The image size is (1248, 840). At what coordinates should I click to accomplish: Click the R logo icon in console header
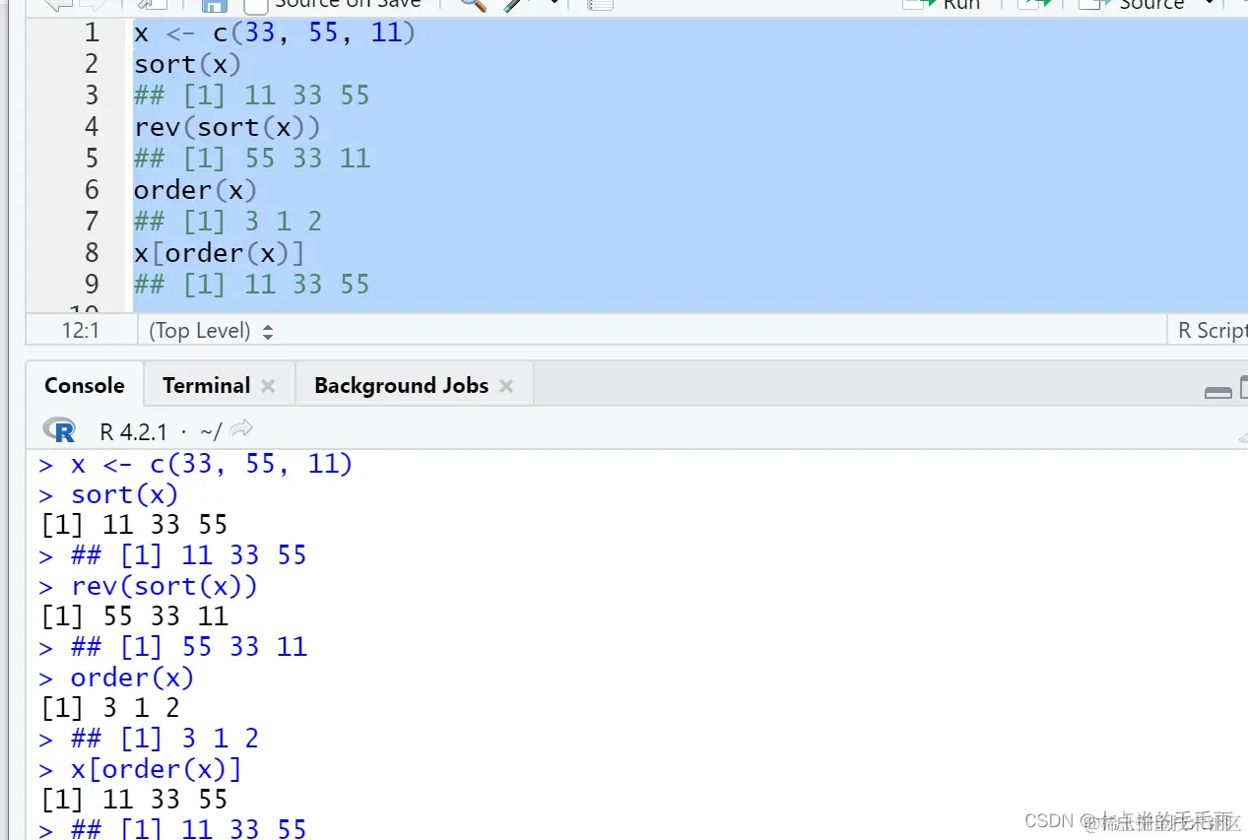click(59, 430)
